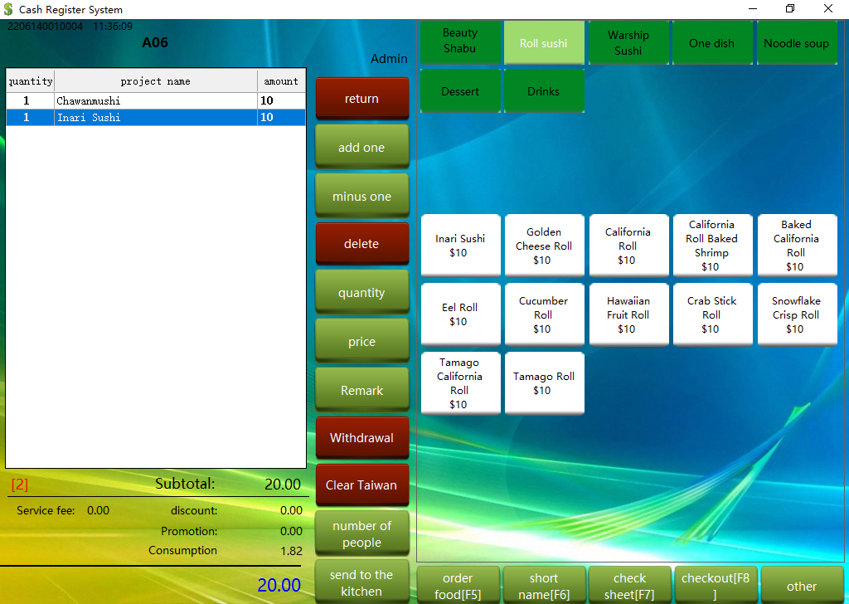Add Snowflake Crisp Roll to order

pyautogui.click(x=796, y=314)
